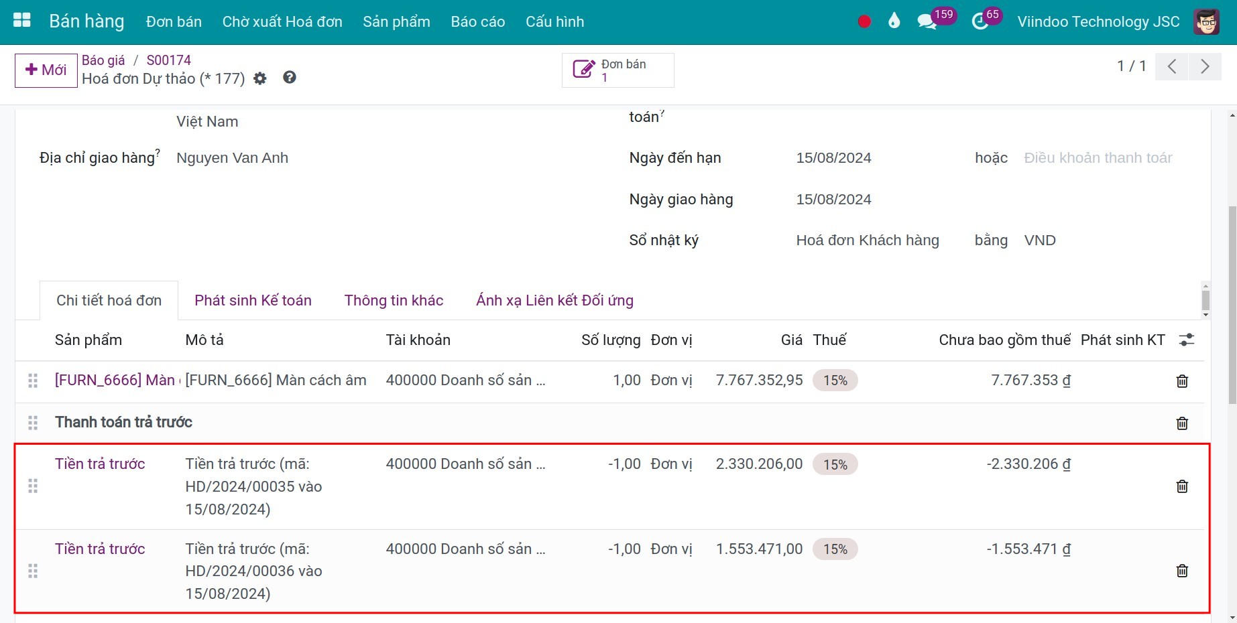The image size is (1237, 623).
Task: Switch to the Phát sinh Kế toán tab
Action: 253,300
